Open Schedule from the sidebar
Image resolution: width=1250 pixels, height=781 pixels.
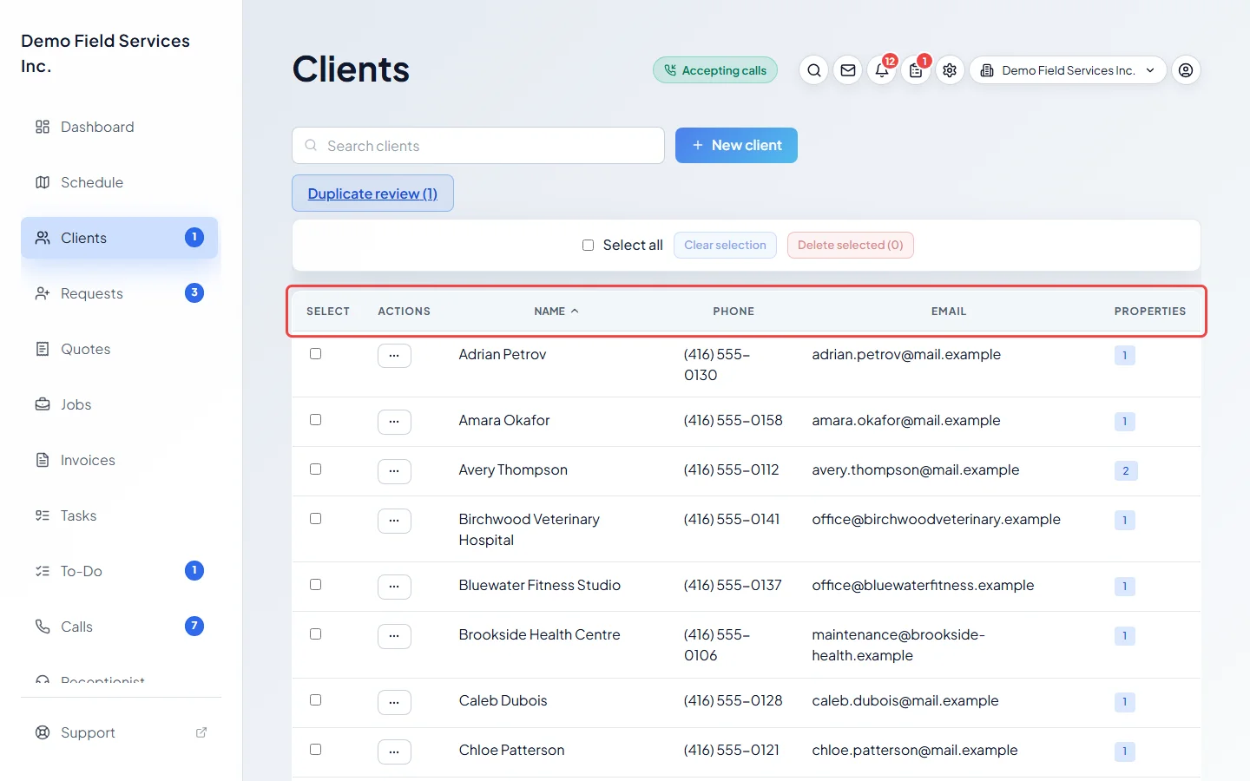pyautogui.click(x=120, y=182)
